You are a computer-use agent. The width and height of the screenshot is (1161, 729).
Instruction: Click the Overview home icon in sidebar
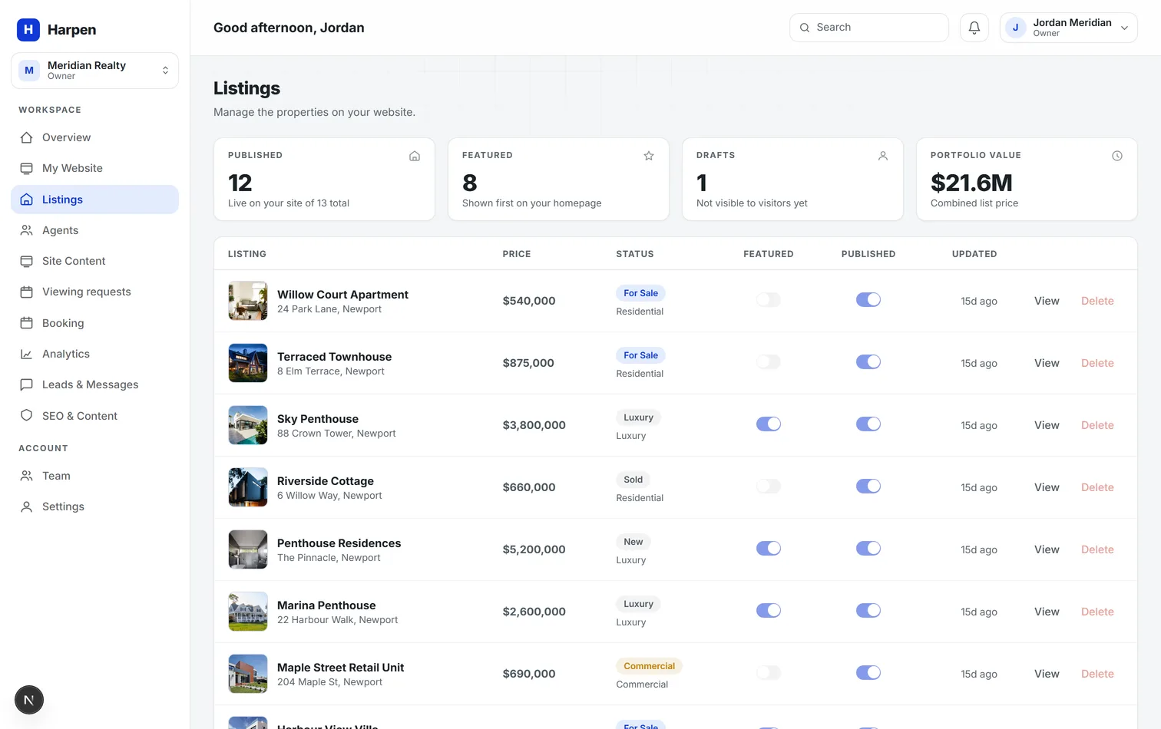(27, 137)
